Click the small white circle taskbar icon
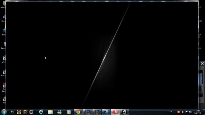The height and width of the screenshot is (115, 205). pyautogui.click(x=12, y=112)
